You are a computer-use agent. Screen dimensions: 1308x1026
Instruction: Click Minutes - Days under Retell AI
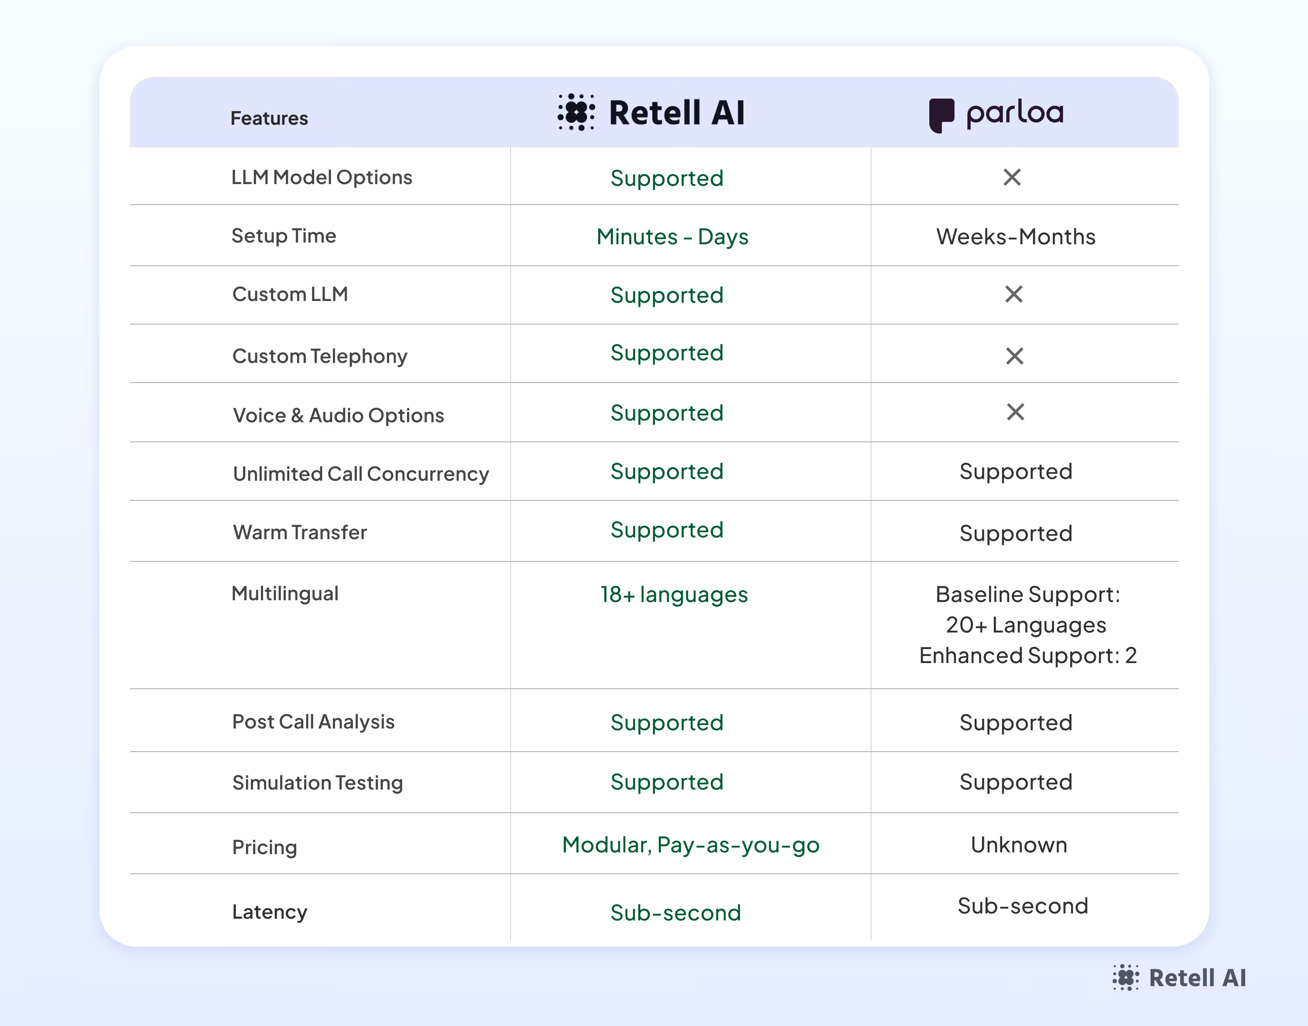(672, 237)
